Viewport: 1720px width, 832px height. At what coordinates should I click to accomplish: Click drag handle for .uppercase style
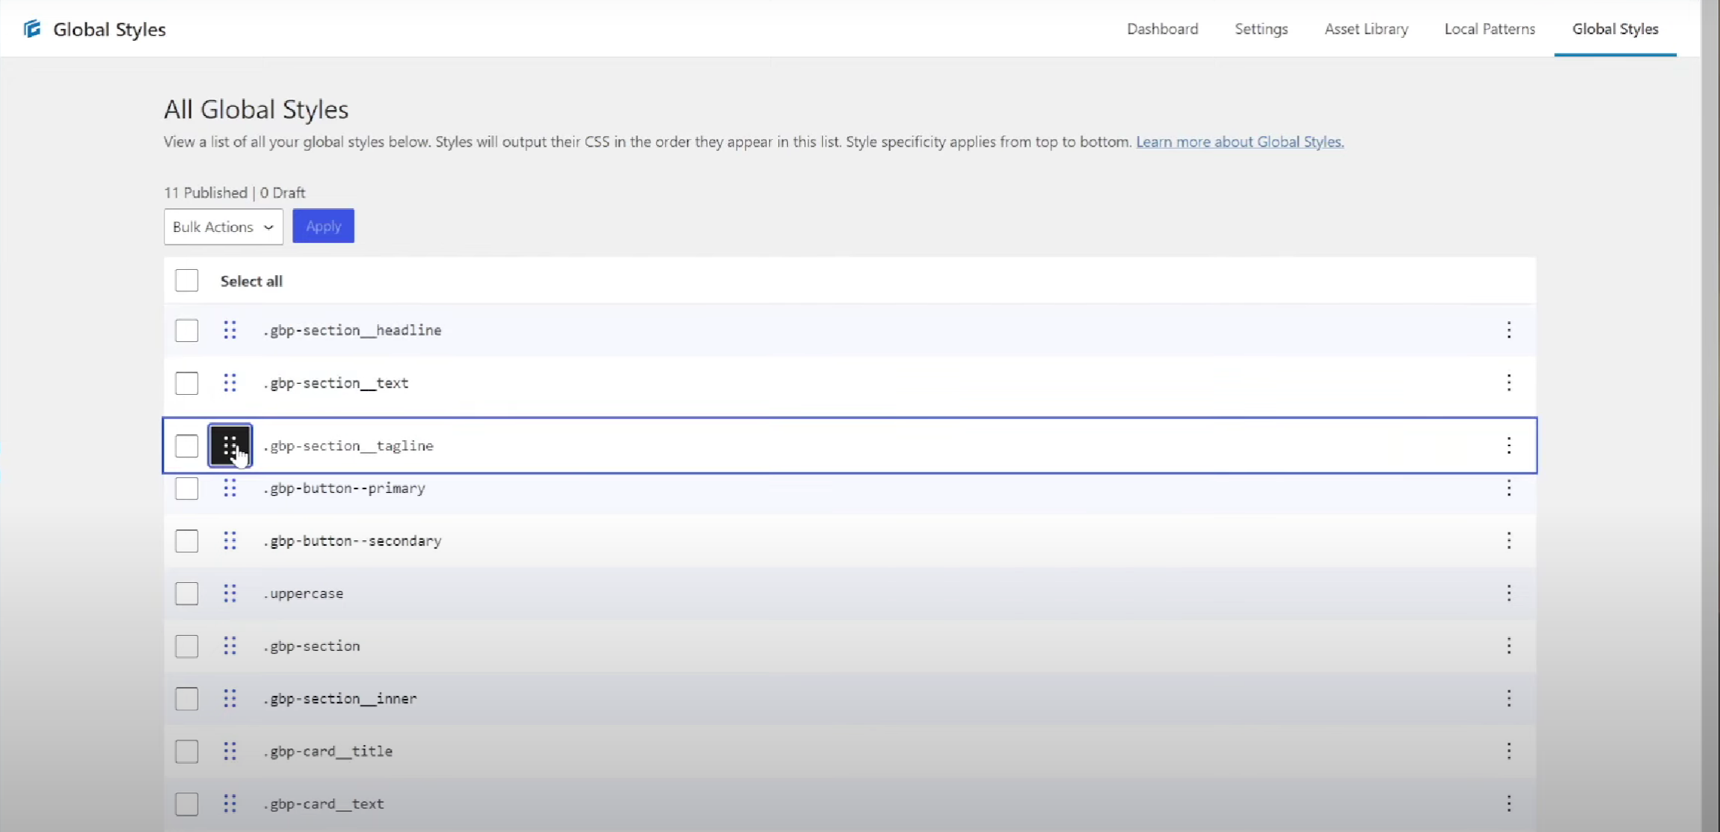230,593
